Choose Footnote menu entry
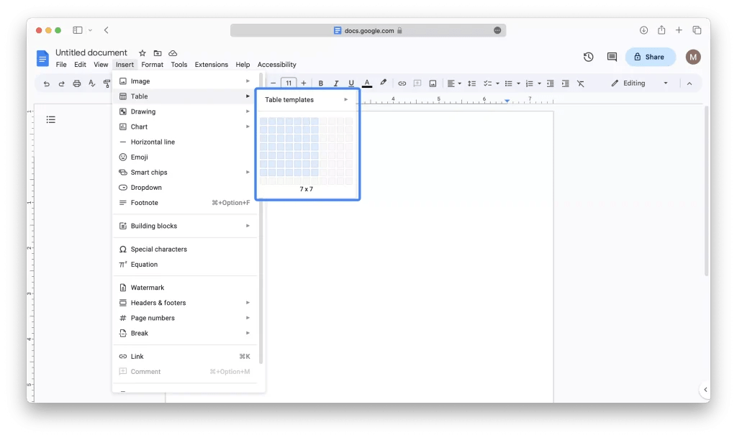The height and width of the screenshot is (438, 737). 185,203
